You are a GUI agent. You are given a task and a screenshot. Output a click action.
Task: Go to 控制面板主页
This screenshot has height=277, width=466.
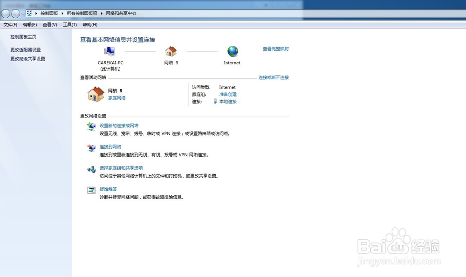pyautogui.click(x=23, y=37)
